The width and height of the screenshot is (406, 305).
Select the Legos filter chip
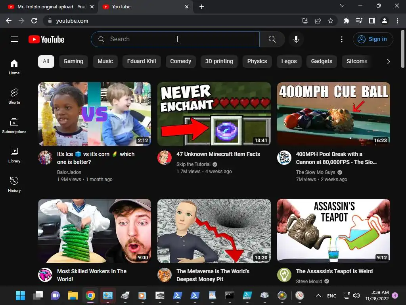[x=289, y=62]
